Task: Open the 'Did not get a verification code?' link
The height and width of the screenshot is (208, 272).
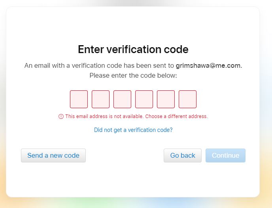Action: [x=133, y=130]
